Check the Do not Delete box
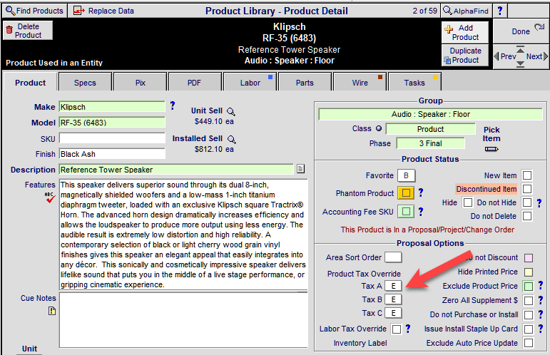Viewport: 550px width, 355px height. click(527, 216)
